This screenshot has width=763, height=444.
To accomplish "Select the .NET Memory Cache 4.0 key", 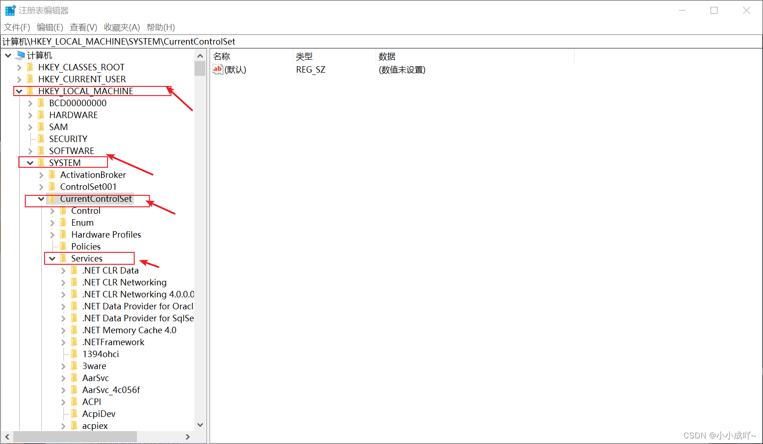I will 129,330.
